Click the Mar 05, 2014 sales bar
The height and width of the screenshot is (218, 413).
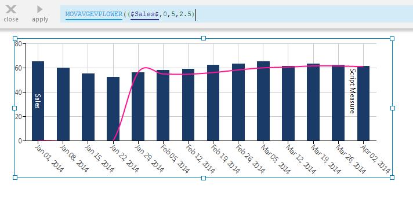point(263,101)
